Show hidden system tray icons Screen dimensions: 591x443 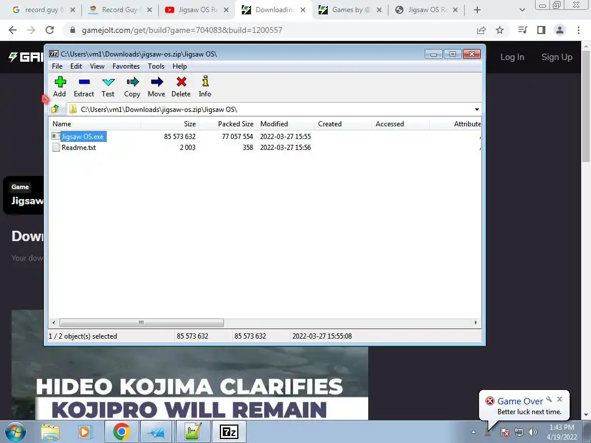[473, 432]
